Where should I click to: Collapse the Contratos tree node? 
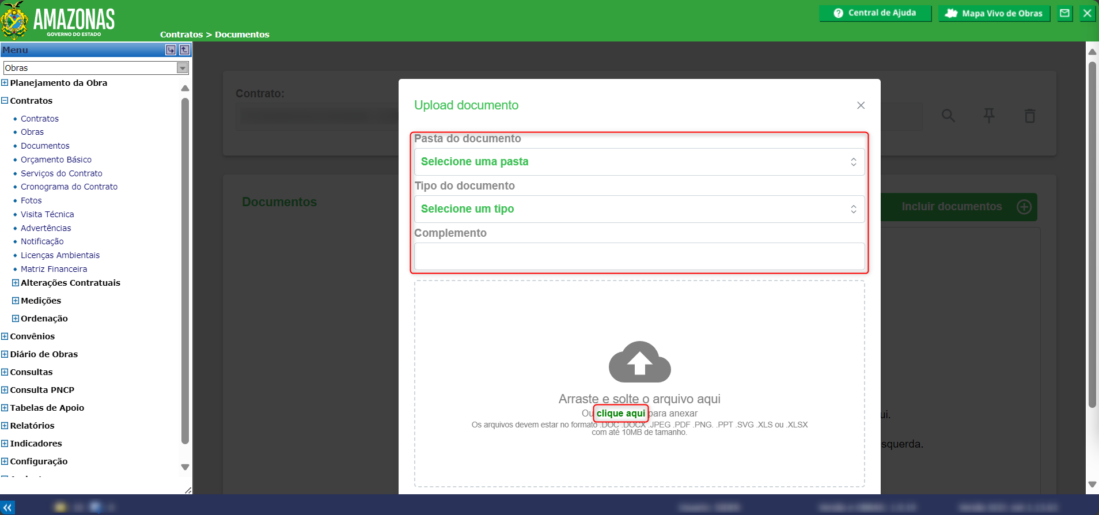click(x=5, y=101)
